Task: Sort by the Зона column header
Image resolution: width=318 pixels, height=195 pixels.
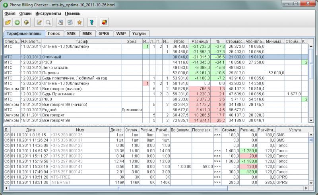Action: (132, 41)
